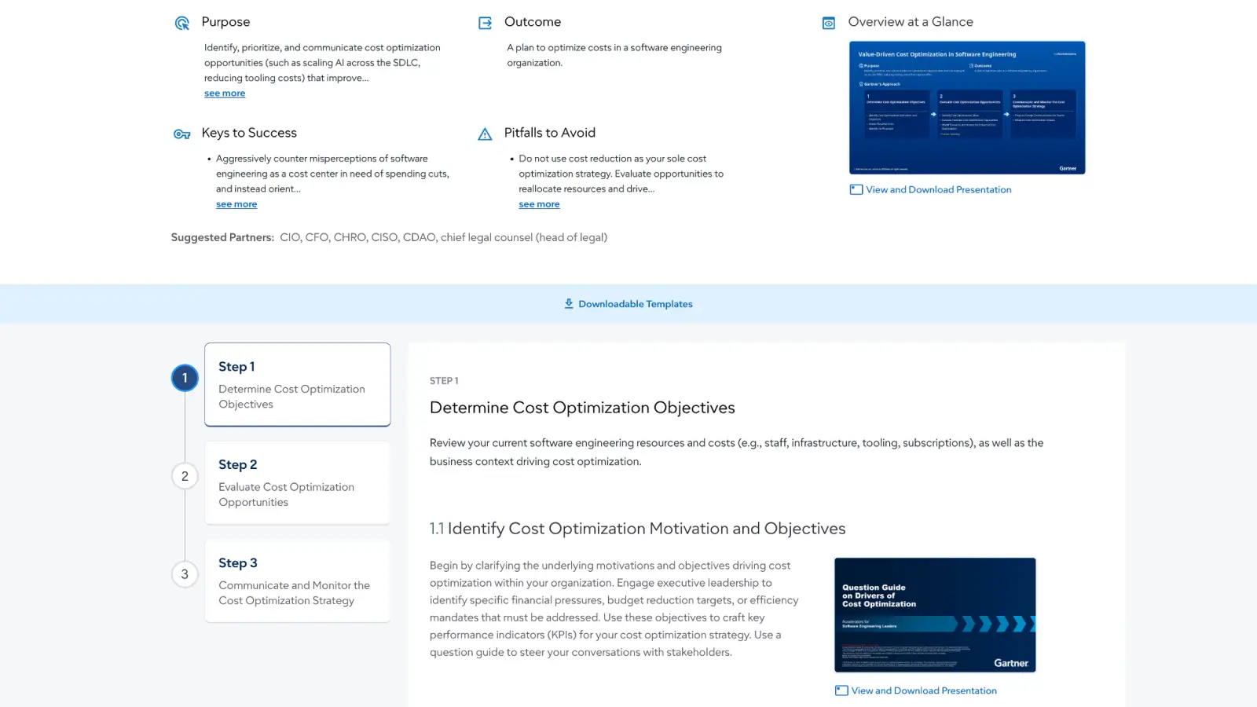Click the Outcome heading
This screenshot has height=707, width=1257.
[x=533, y=22]
